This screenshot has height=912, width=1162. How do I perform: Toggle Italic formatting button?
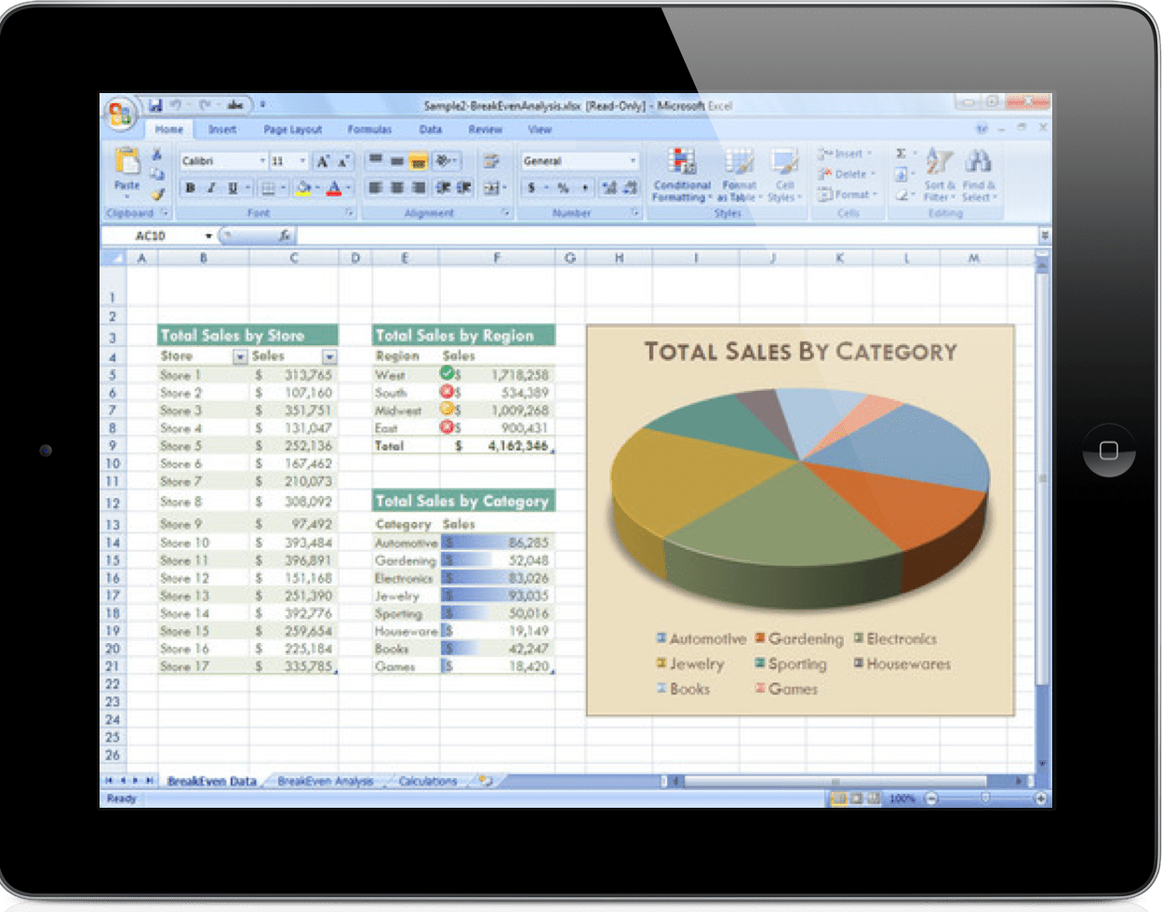tap(211, 188)
